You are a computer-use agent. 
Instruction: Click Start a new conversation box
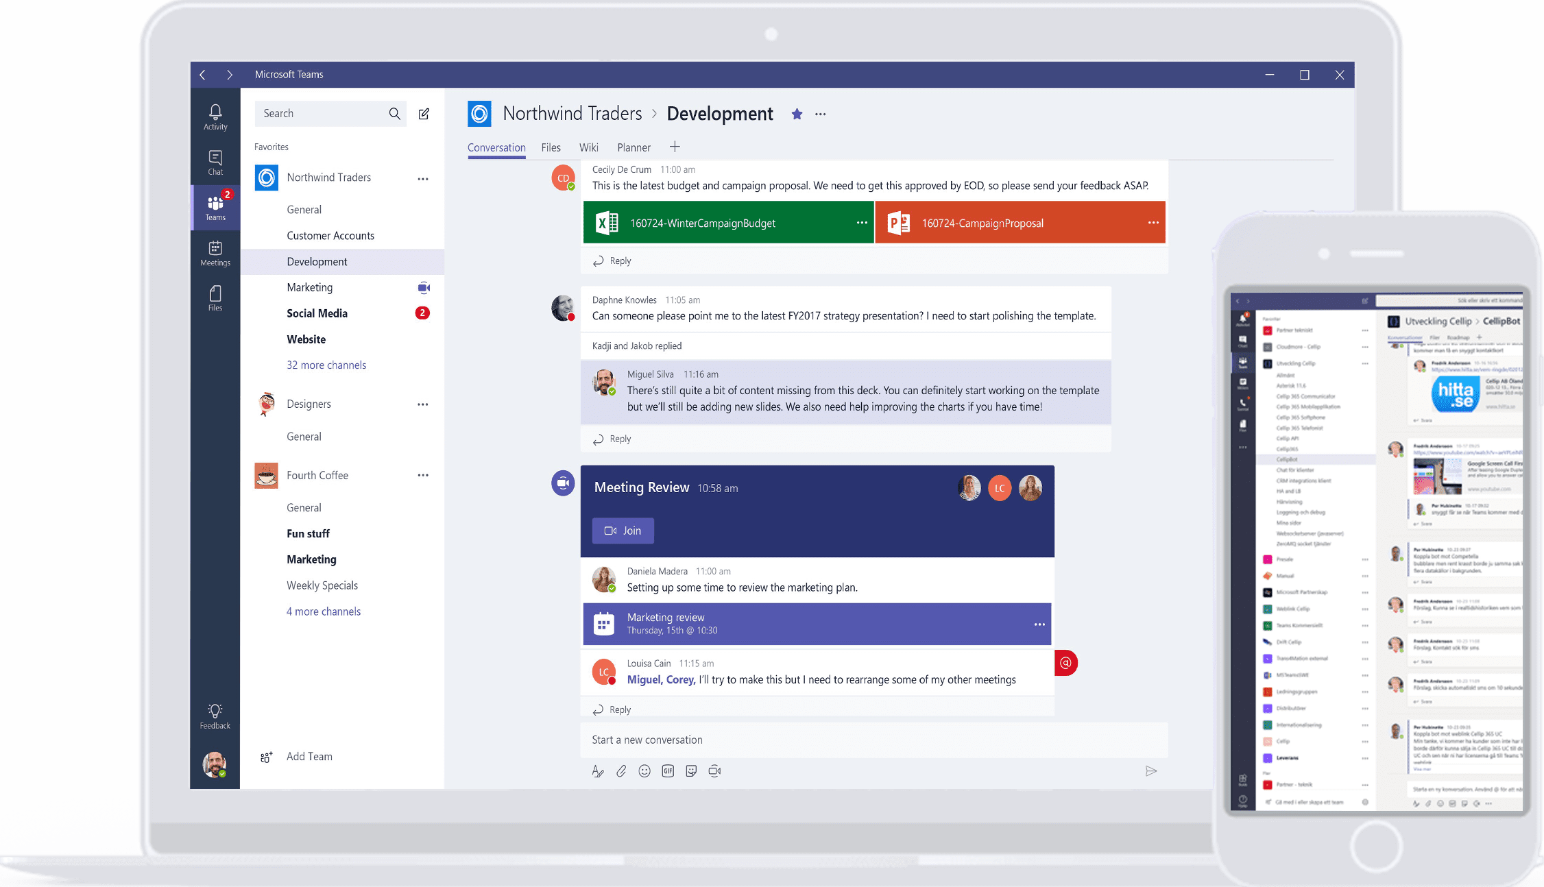click(x=874, y=740)
